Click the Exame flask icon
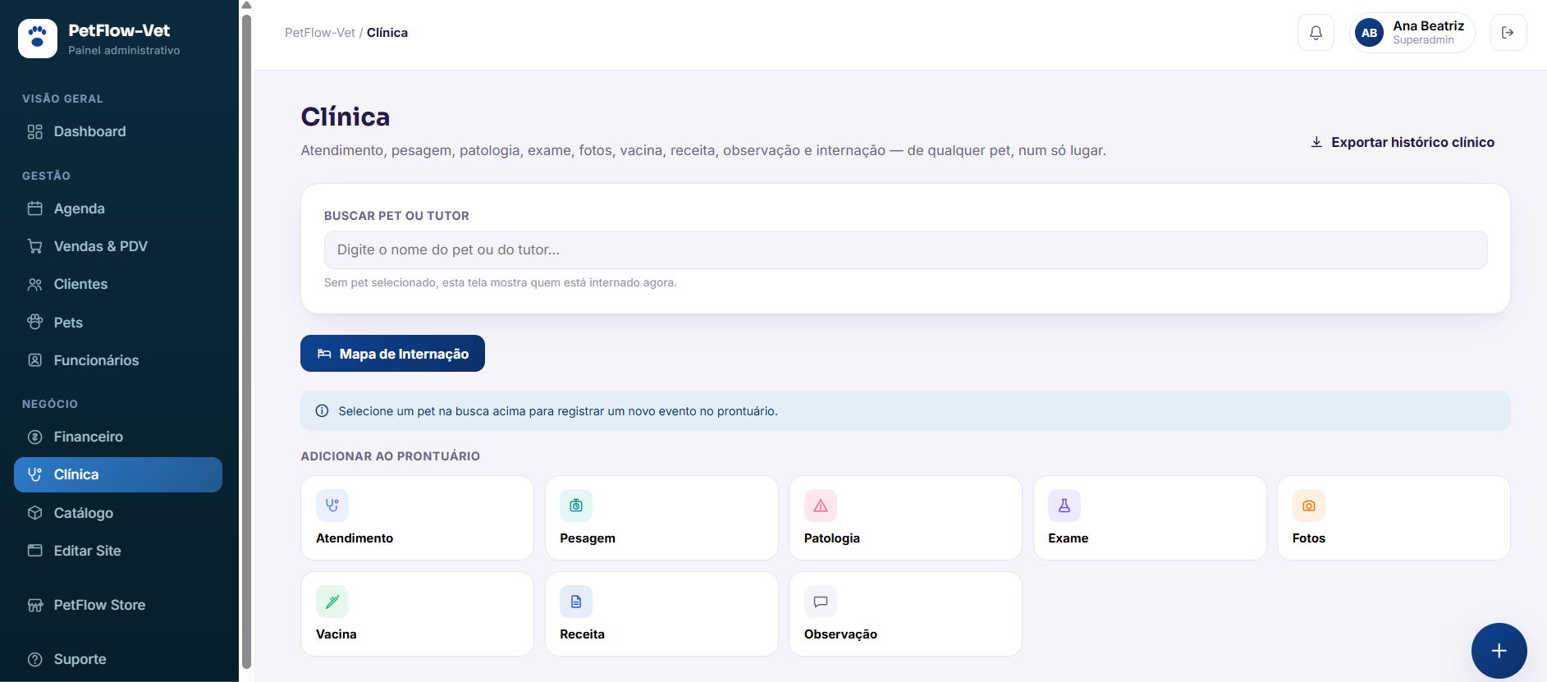Viewport: 1547px width, 682px height. (1064, 506)
